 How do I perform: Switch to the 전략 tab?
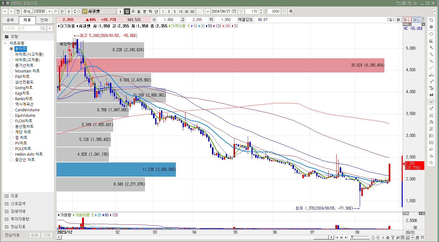click(44, 20)
